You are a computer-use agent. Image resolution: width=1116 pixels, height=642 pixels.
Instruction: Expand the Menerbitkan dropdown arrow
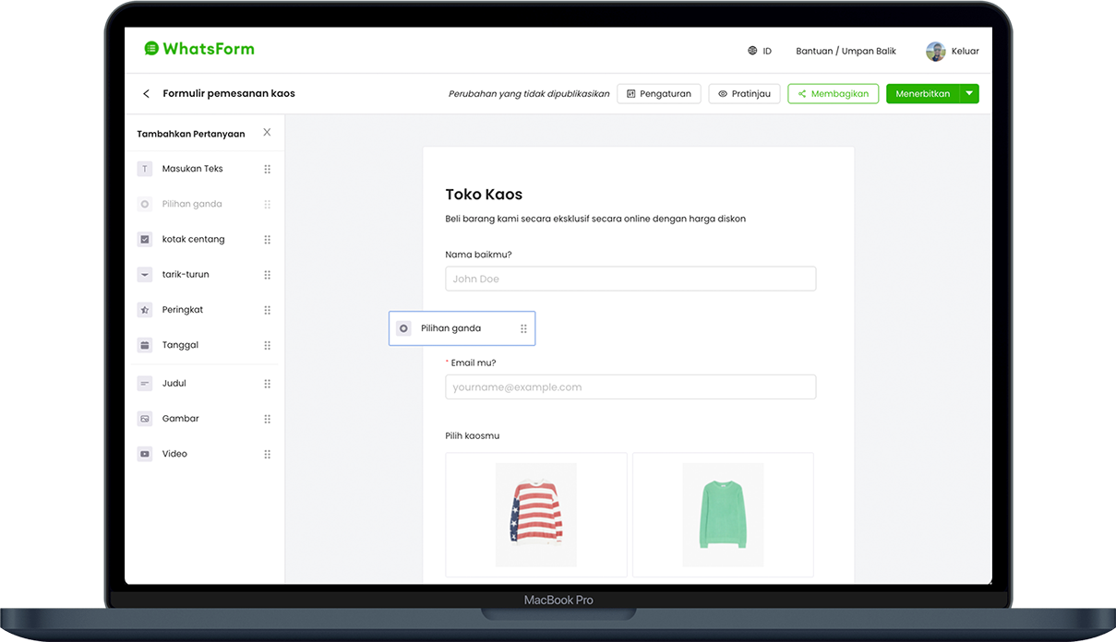pos(969,94)
